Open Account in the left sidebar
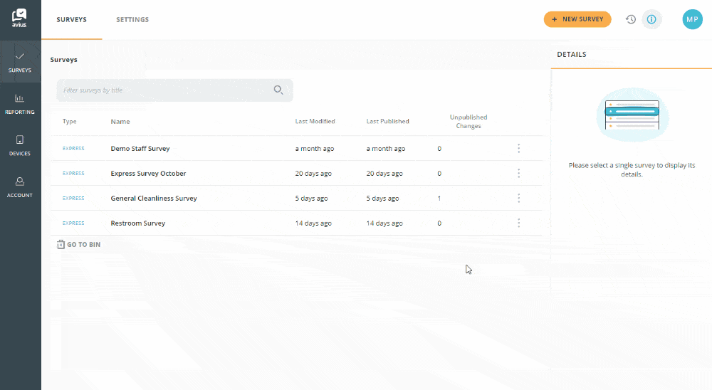 point(20,187)
